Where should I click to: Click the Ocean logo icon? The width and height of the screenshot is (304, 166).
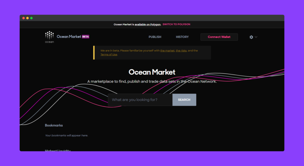pos(50,37)
